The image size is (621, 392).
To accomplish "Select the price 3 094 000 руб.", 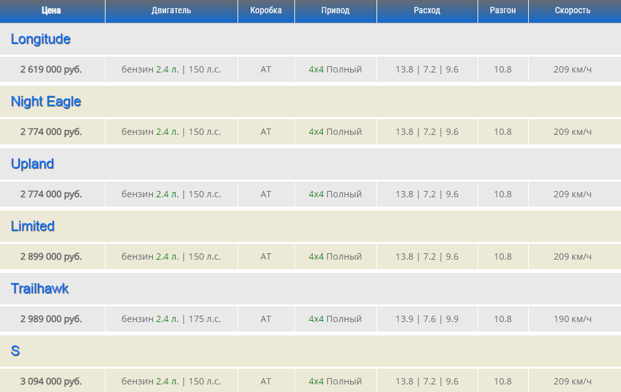I will (51, 382).
